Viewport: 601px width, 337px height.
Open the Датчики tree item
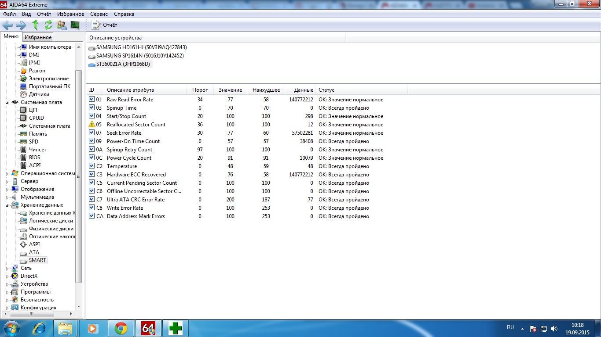(x=39, y=94)
